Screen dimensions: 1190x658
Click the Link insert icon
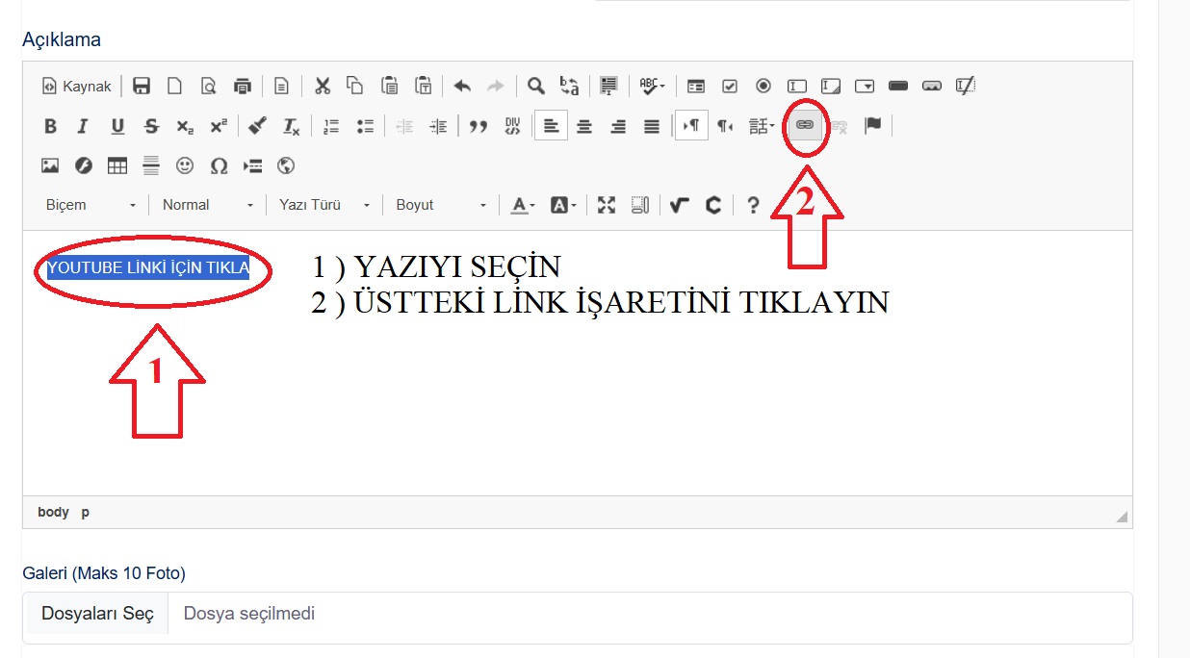click(x=805, y=126)
